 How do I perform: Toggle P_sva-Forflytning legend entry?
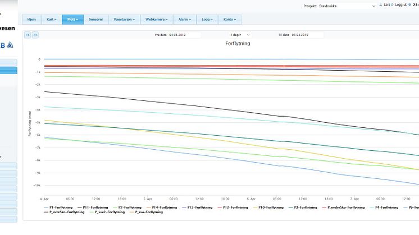[147, 213]
